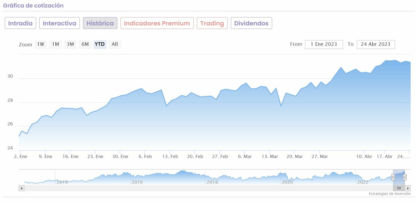This screenshot has height=203, width=416.
Task: Click the navigator scroll right arrow
Action: (408, 188)
